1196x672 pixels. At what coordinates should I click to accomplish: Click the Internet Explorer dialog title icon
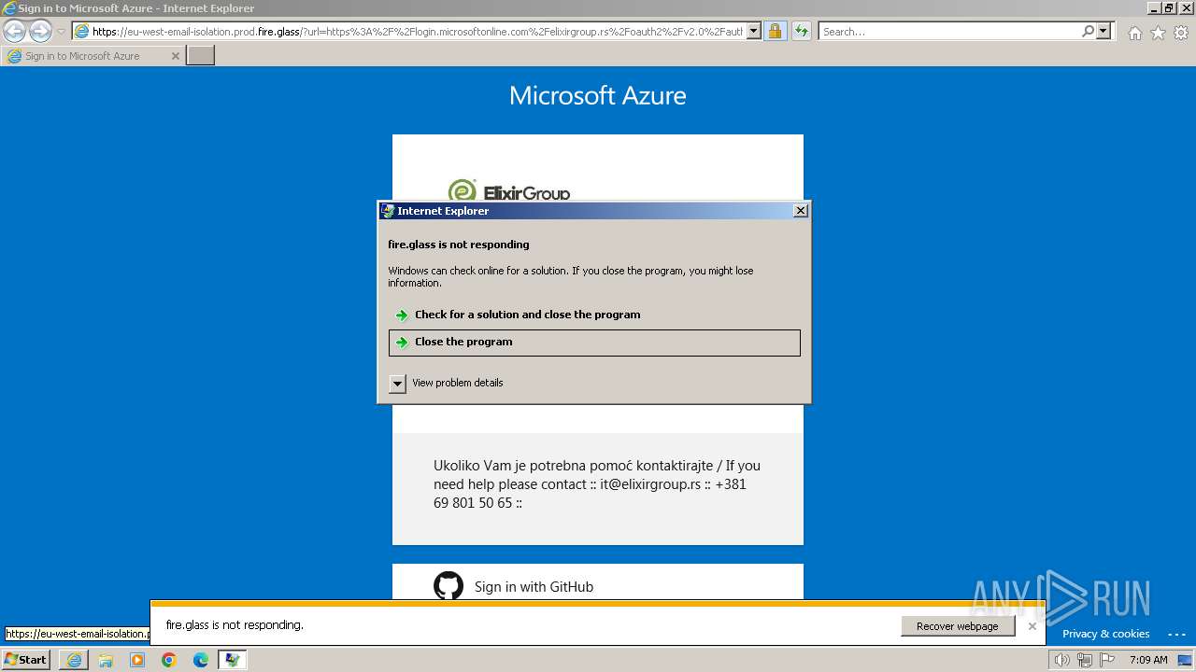(x=388, y=211)
